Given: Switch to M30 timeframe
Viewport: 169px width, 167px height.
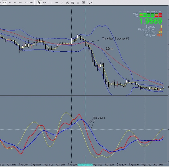Looking at the screenshot, I should [x=4, y=2].
